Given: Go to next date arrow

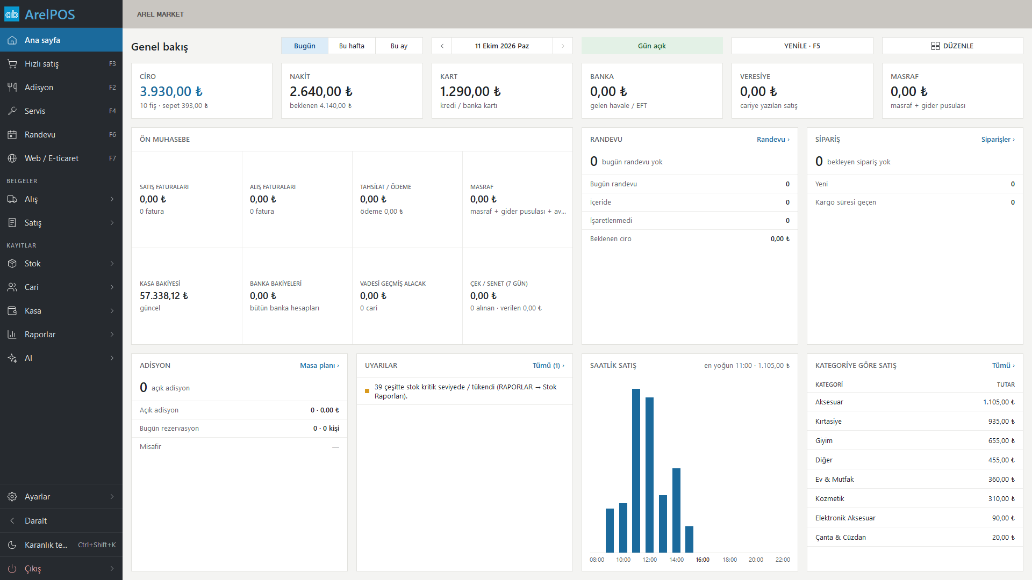Looking at the screenshot, I should [563, 46].
